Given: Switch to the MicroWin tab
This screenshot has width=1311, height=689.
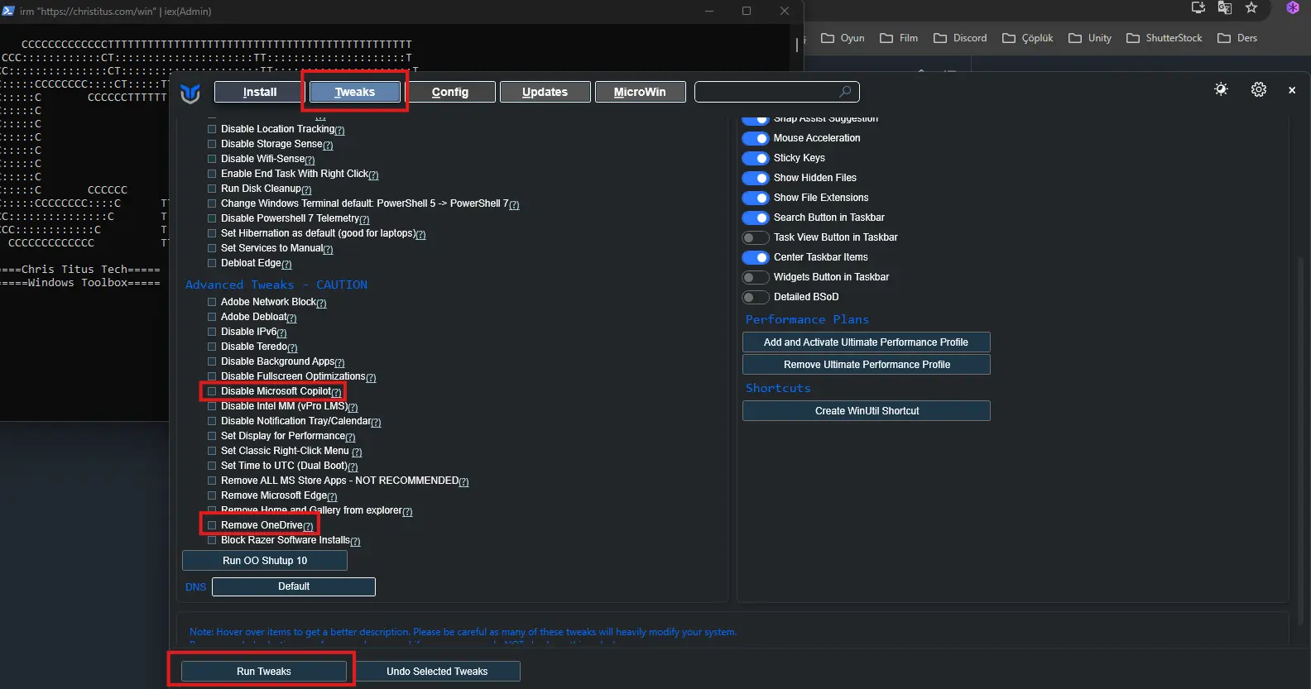Looking at the screenshot, I should (641, 92).
